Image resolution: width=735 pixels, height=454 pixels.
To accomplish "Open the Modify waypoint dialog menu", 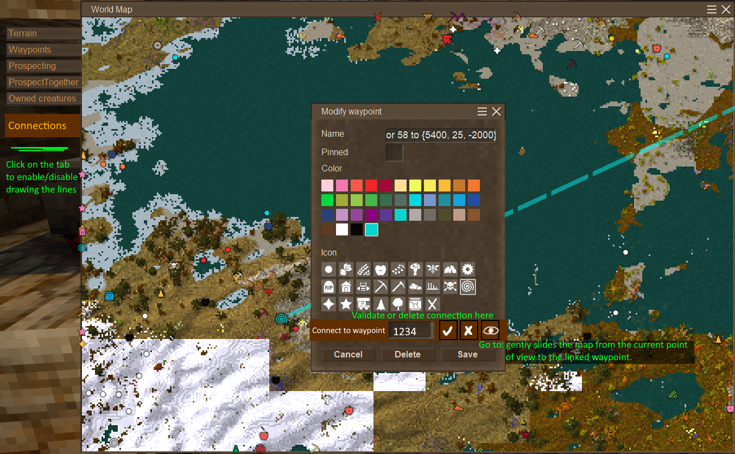I will click(482, 112).
